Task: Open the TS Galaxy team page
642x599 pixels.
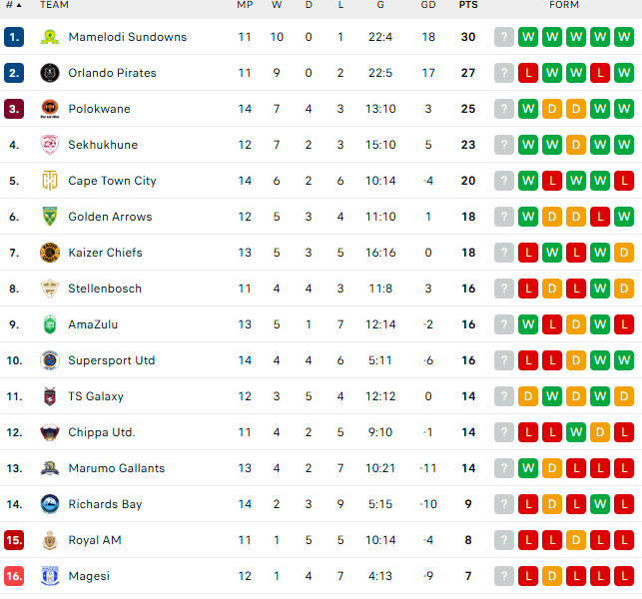Action: [x=96, y=396]
